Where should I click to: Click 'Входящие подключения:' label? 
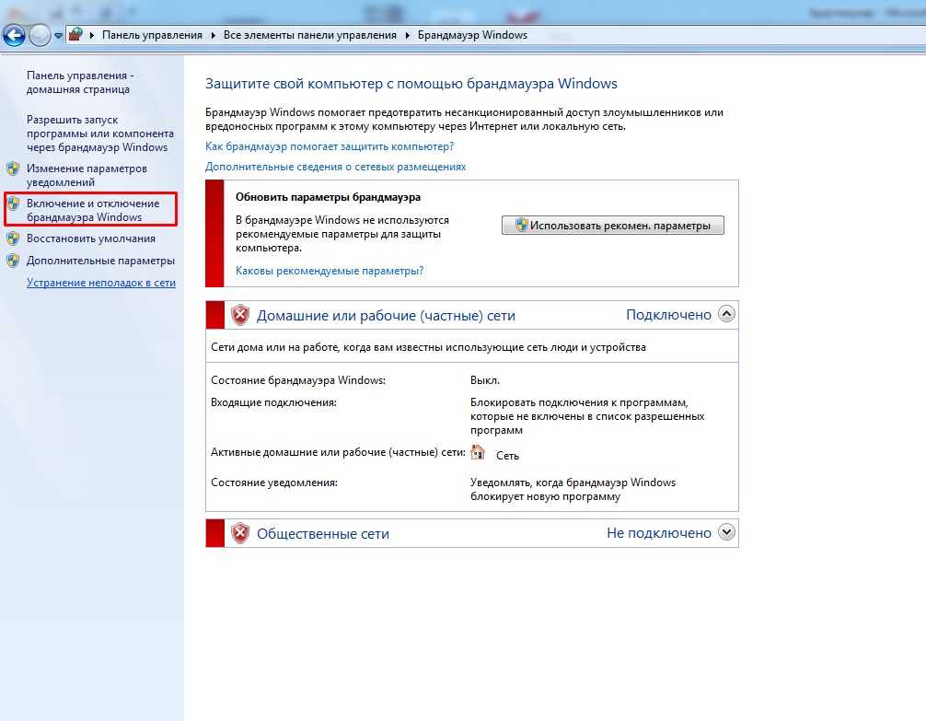click(273, 402)
